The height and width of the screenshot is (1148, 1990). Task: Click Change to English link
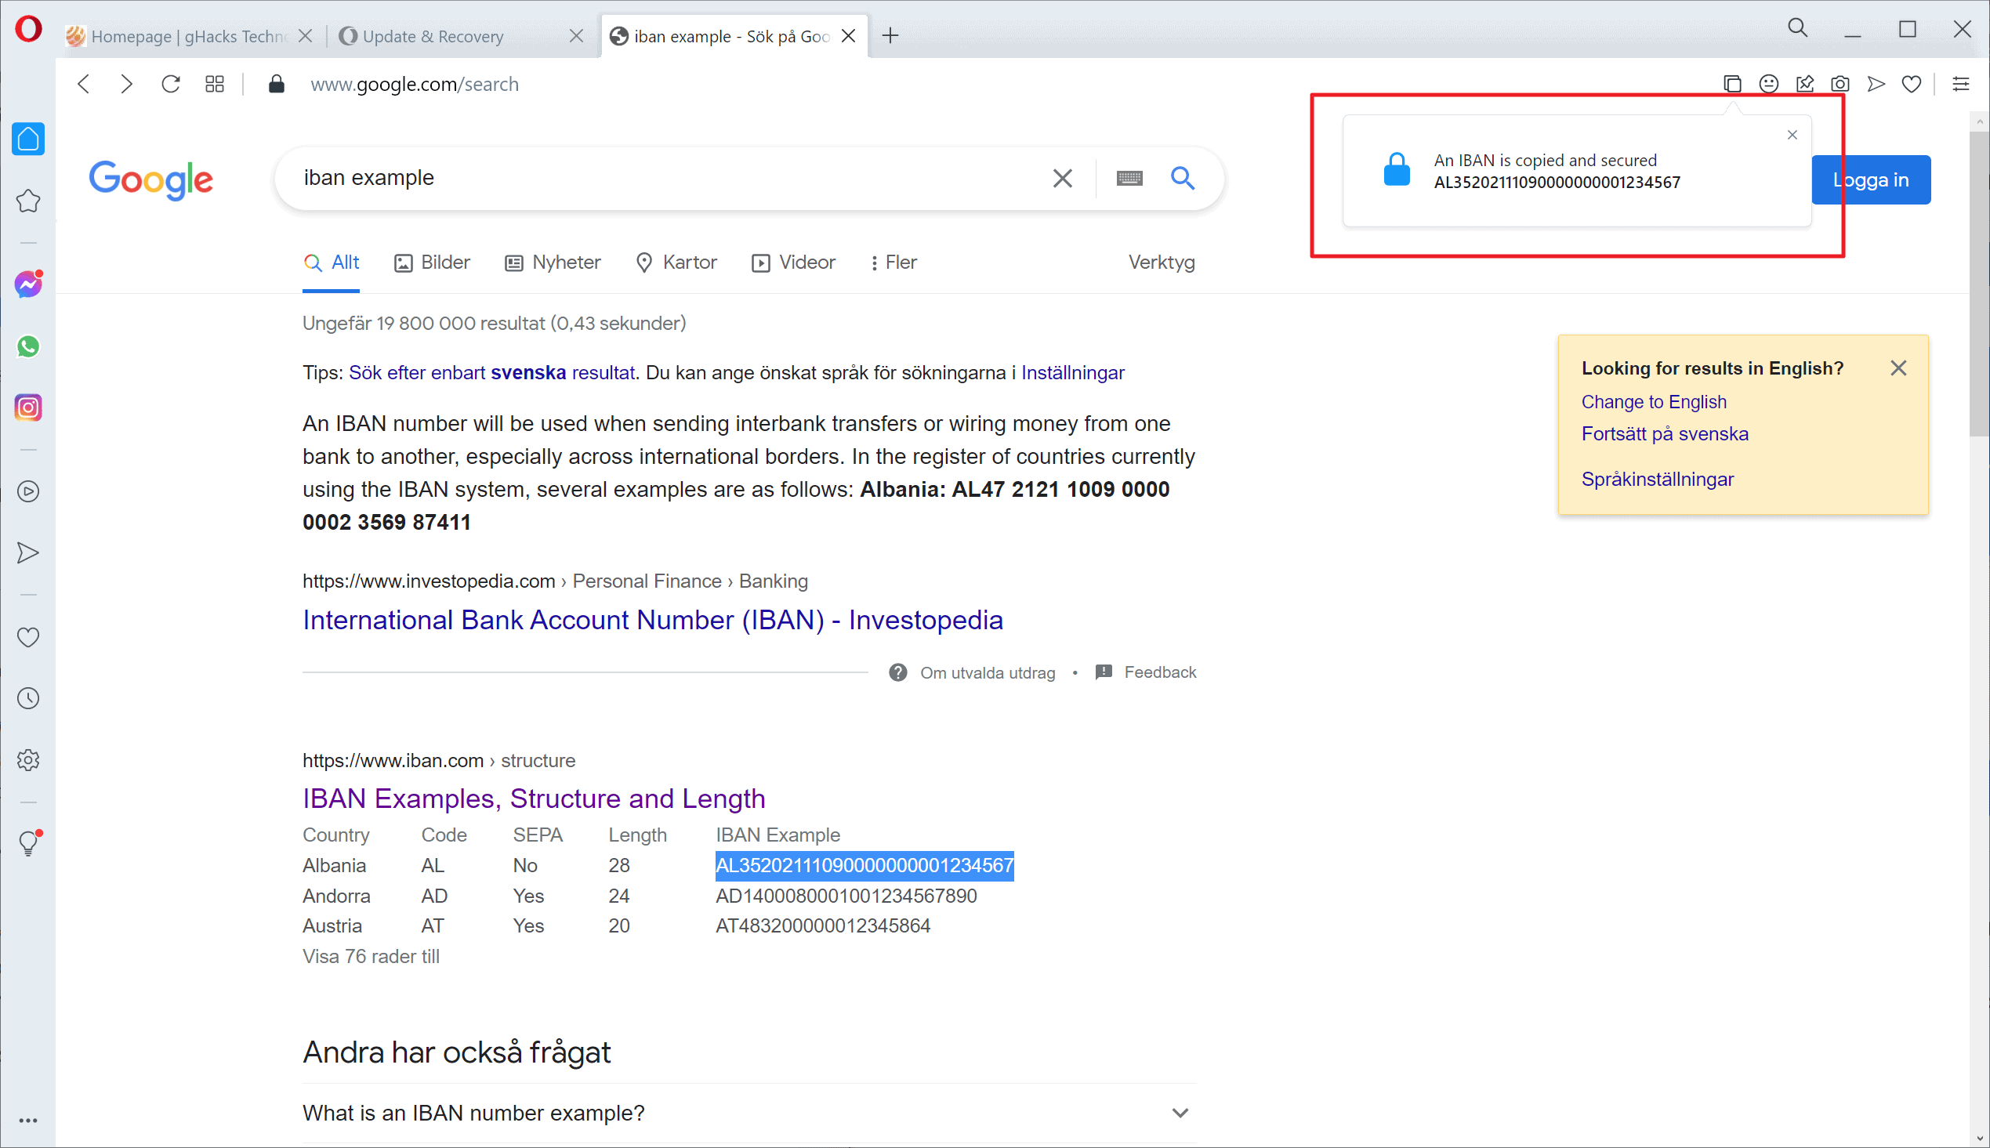[1653, 401]
